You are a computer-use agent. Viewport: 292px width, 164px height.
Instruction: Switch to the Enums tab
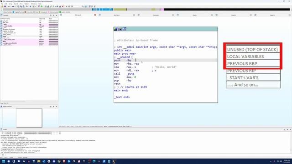pyautogui.click(x=195, y=15)
